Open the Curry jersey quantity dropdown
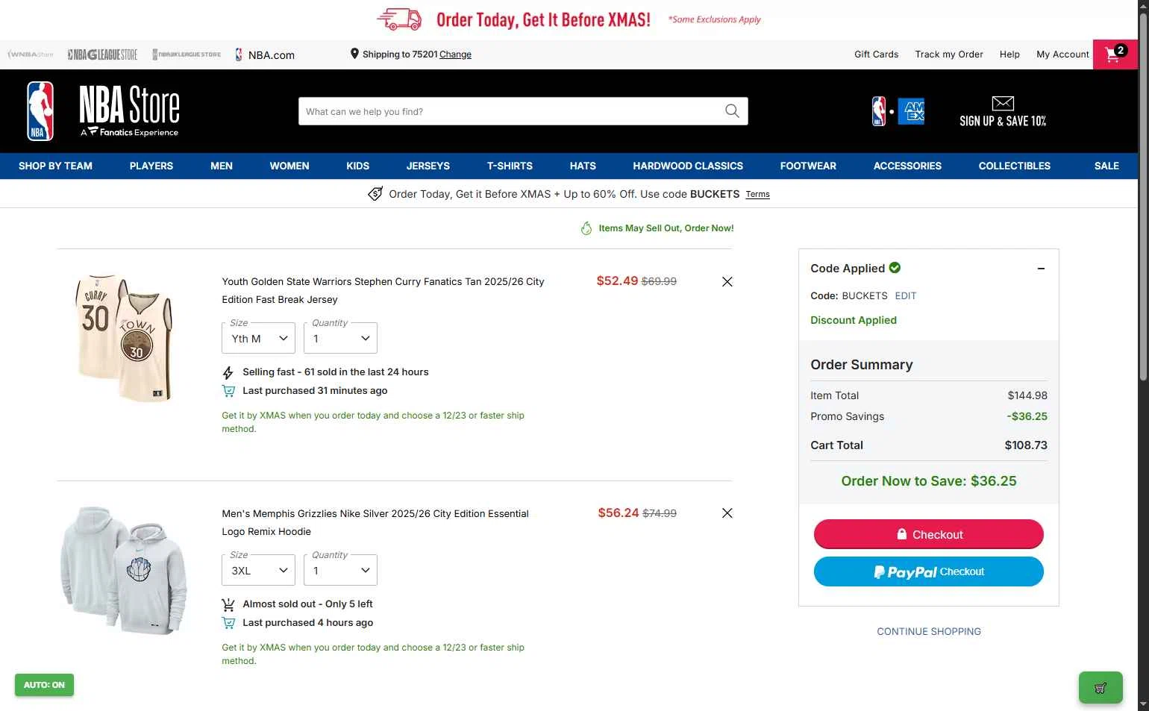Image resolution: width=1149 pixels, height=711 pixels. (340, 339)
